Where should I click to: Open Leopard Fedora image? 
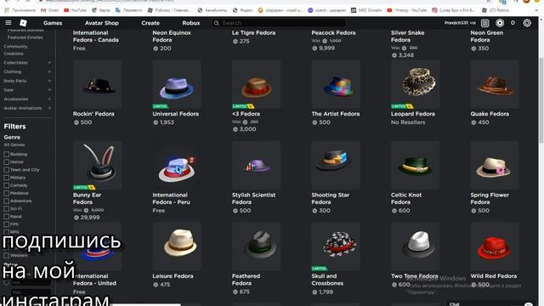point(416,84)
